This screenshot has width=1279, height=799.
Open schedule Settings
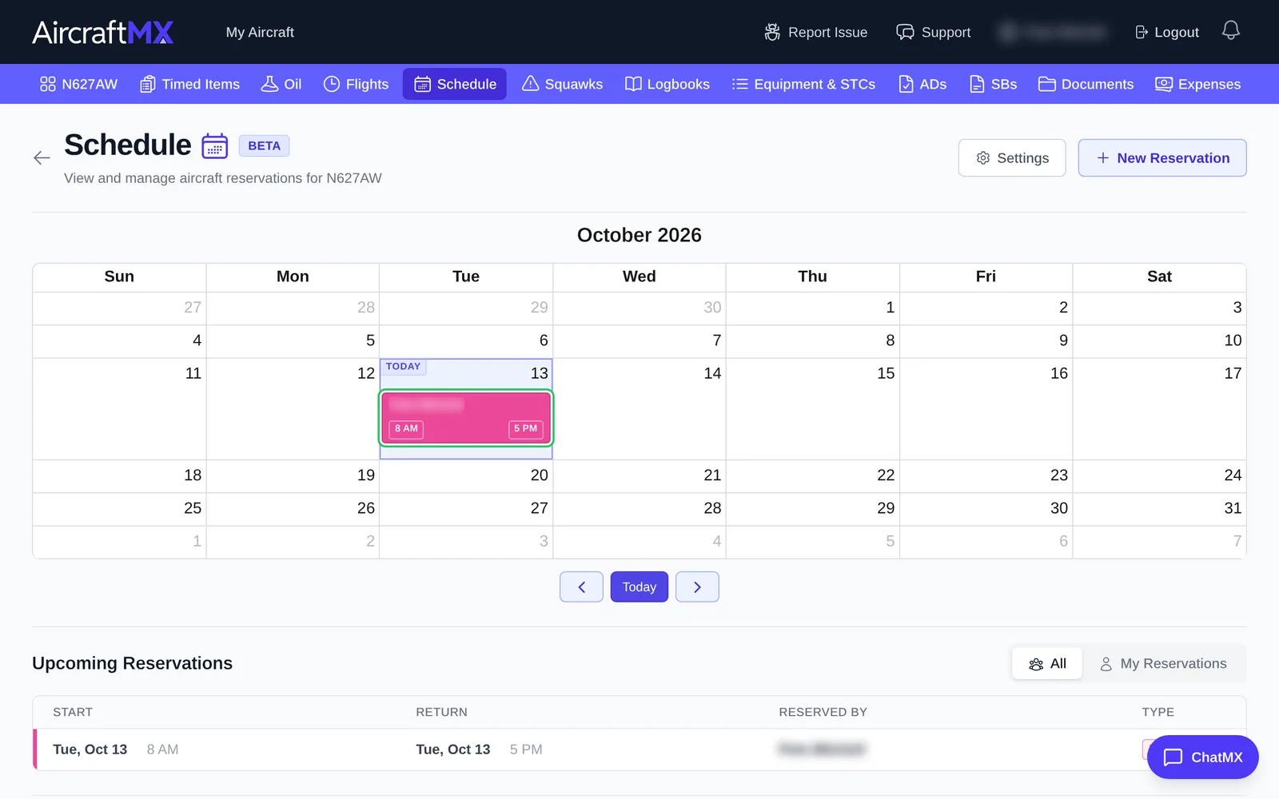(x=1012, y=158)
